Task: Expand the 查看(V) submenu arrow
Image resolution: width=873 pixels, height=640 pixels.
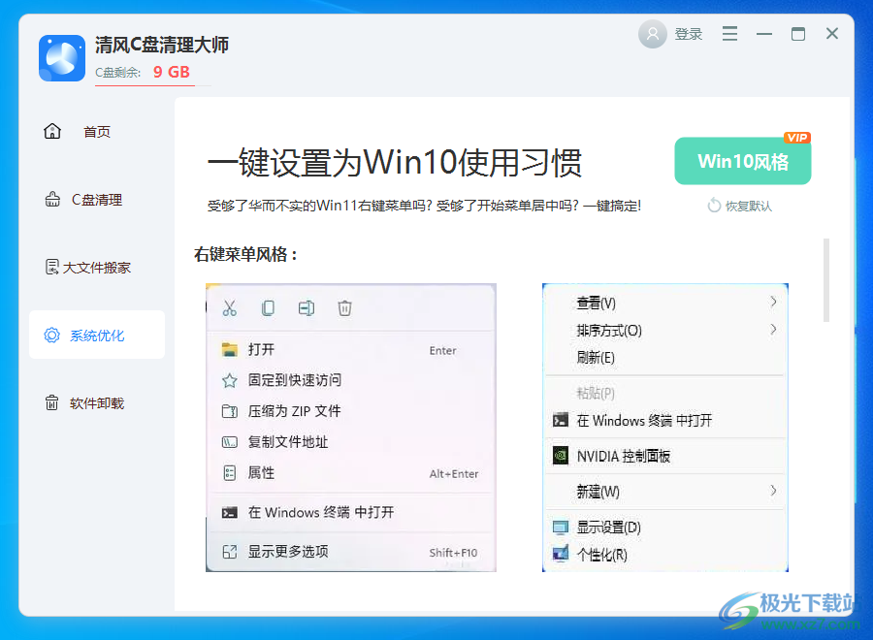Action: click(x=774, y=303)
